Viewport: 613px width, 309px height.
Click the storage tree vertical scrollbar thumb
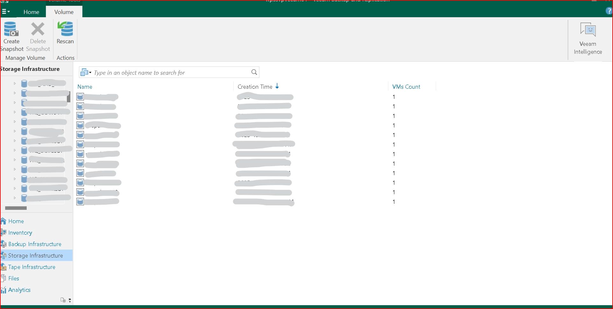click(68, 97)
